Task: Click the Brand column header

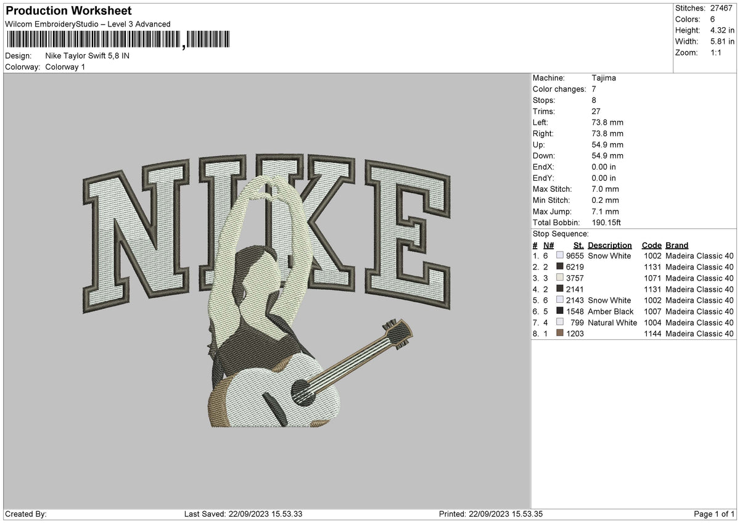Action: click(x=677, y=245)
